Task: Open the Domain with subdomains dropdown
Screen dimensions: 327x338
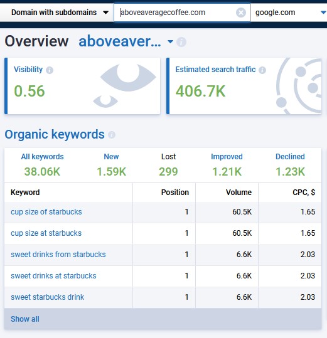Action: tap(57, 13)
